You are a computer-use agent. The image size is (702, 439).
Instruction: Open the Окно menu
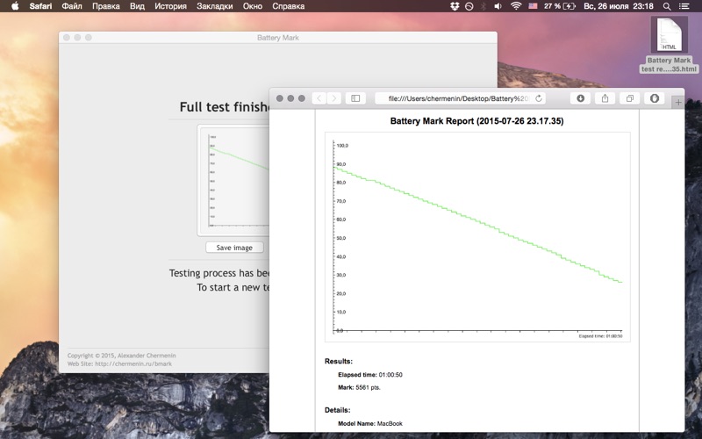pos(253,6)
